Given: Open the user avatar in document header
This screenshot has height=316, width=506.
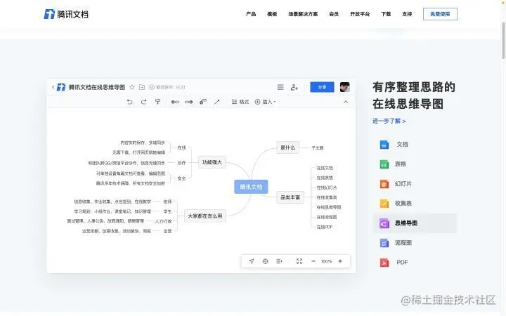Looking at the screenshot, I should [345, 87].
